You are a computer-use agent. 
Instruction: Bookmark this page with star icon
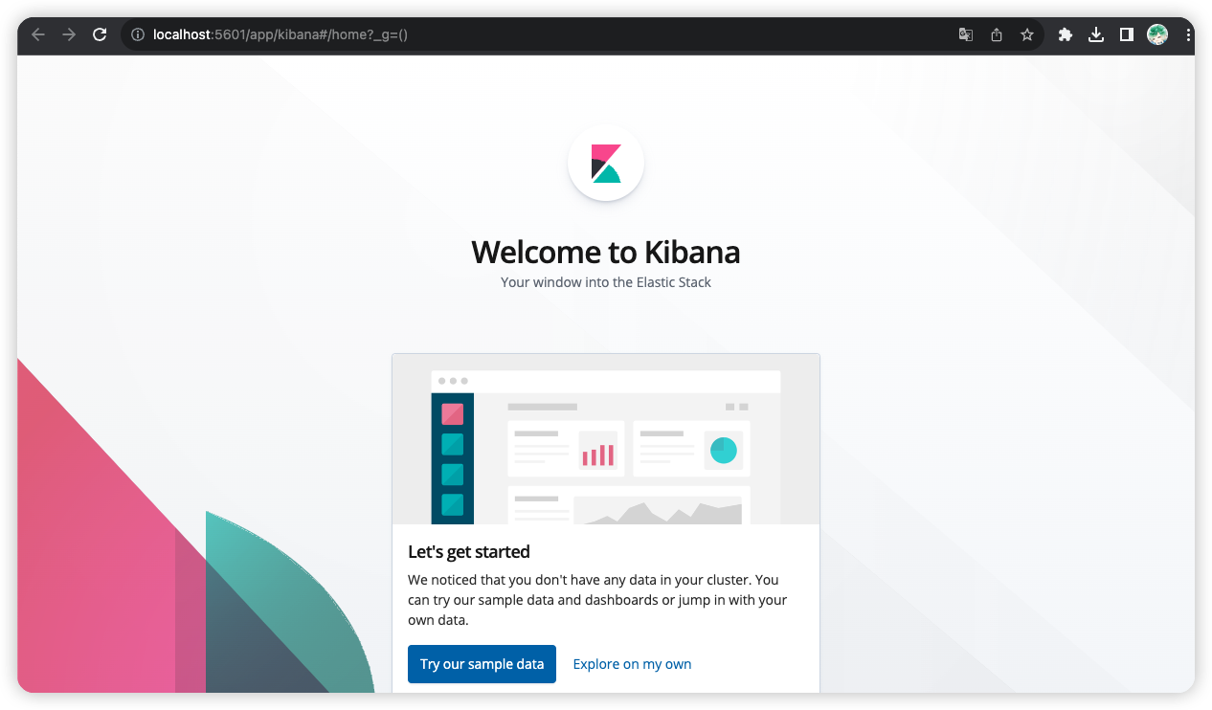click(x=1027, y=34)
